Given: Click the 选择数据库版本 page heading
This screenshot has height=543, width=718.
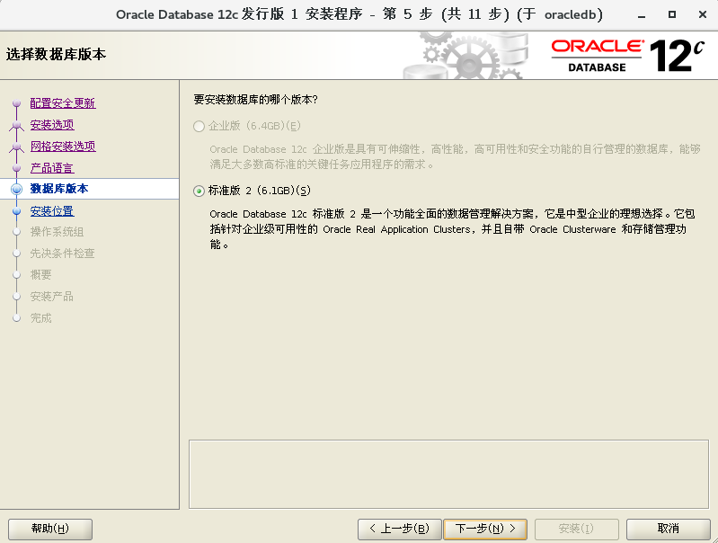Looking at the screenshot, I should 56,55.
